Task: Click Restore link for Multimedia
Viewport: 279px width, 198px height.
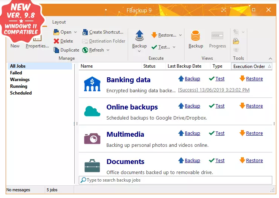Action: pos(254,133)
